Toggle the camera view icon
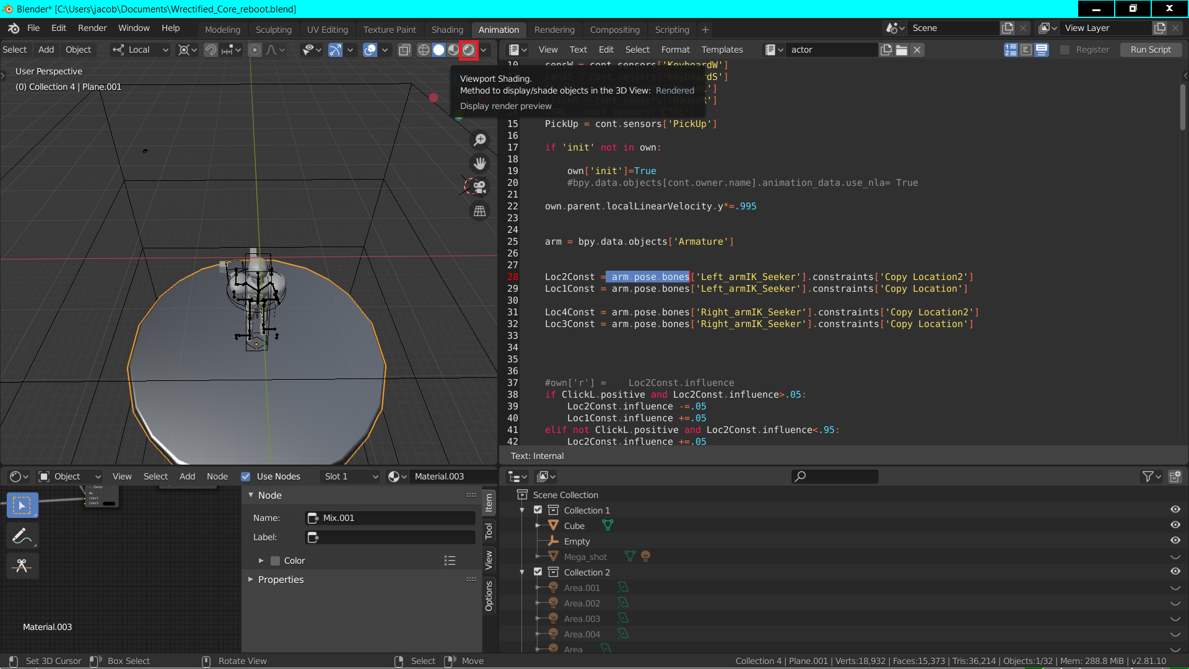 479,187
